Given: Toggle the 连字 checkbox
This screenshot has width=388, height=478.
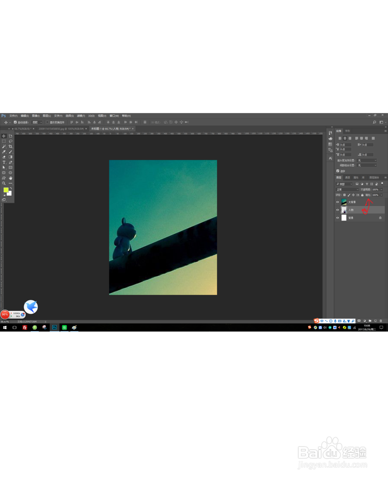Looking at the screenshot, I should (x=338, y=171).
